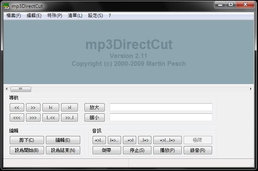The height and width of the screenshot is (171, 258).
Task: Click the 播放(P) play button
Action: coord(167,150)
